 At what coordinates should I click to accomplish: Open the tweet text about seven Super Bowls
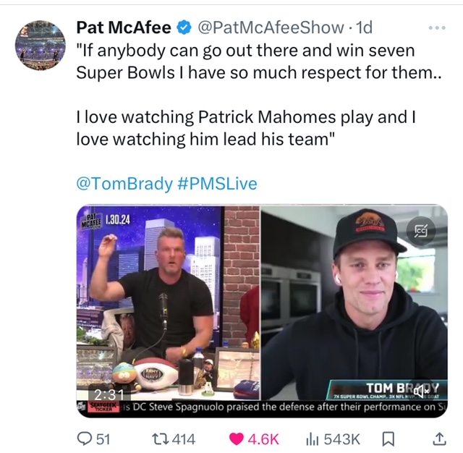259,95
